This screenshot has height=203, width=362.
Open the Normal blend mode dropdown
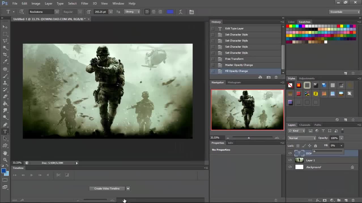click(x=302, y=138)
